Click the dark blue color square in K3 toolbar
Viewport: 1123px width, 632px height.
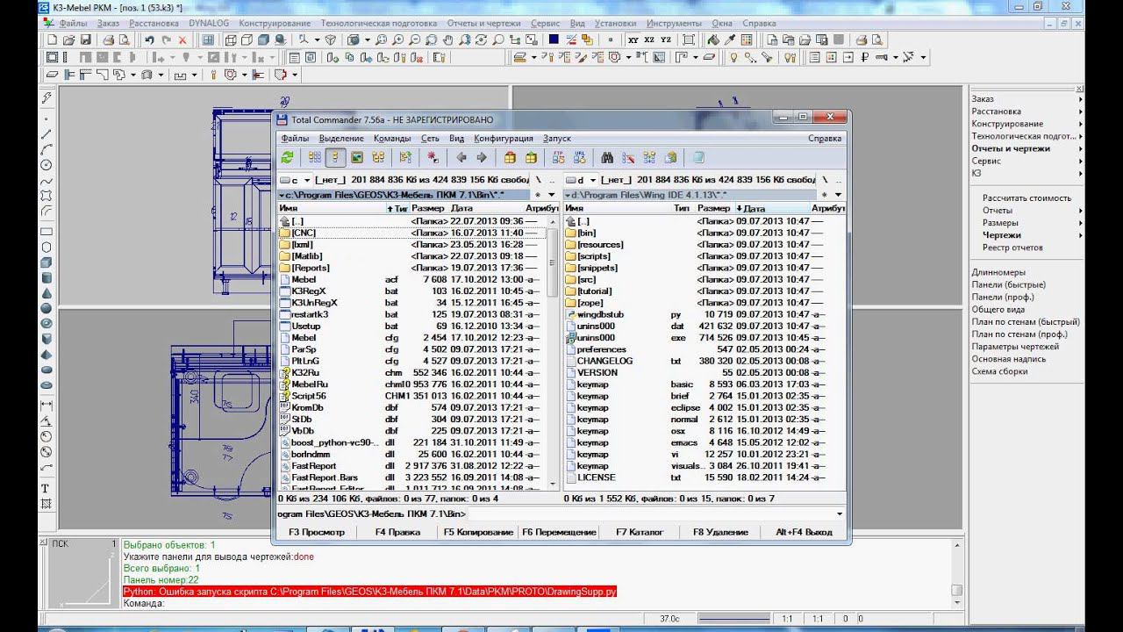[554, 39]
